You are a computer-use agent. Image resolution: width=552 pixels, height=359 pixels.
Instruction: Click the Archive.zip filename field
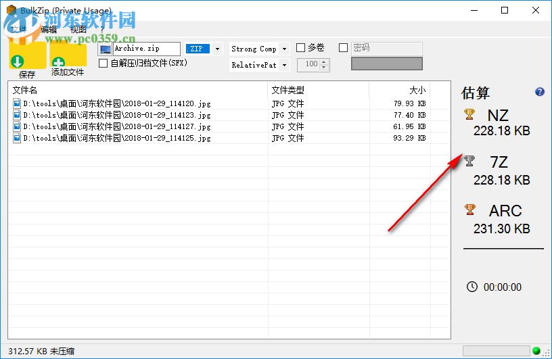coord(147,49)
